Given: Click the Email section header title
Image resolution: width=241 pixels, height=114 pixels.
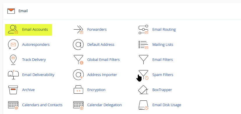Looking at the screenshot, I should pos(23,11).
